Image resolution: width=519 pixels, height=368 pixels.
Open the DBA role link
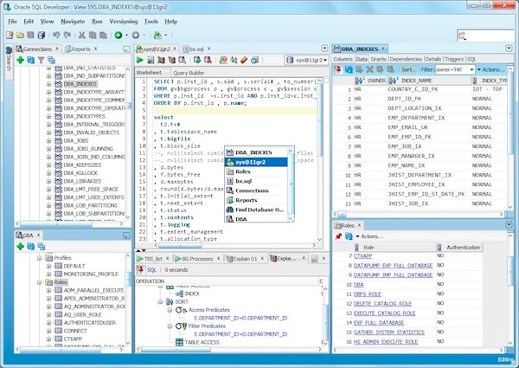point(358,284)
